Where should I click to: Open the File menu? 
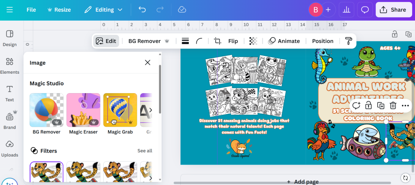[31, 10]
